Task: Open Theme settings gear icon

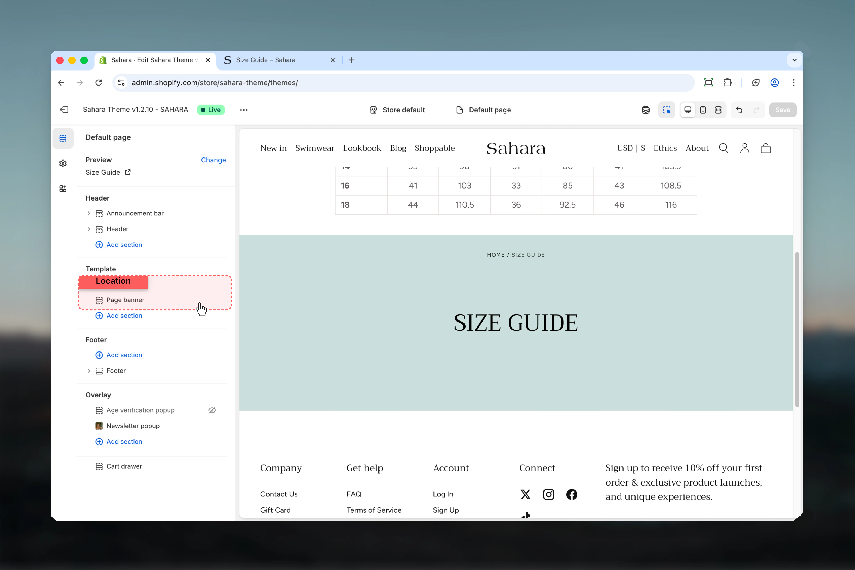Action: 63,163
